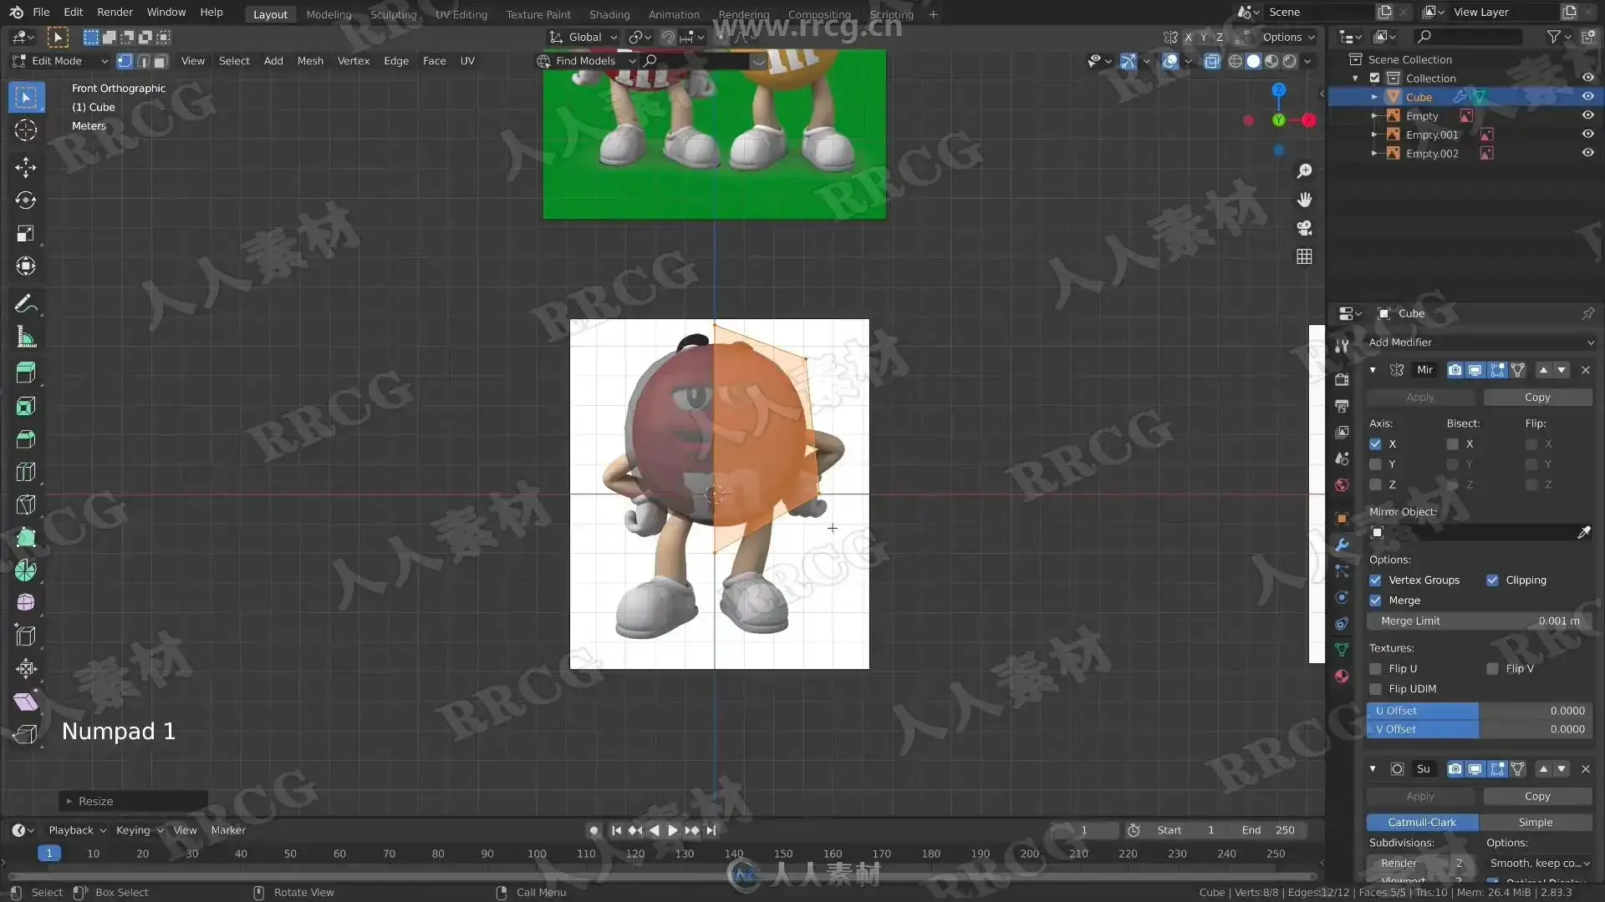Screen dimensions: 1605x902
Task: Select the Annotate pencil tool
Action: tap(25, 304)
